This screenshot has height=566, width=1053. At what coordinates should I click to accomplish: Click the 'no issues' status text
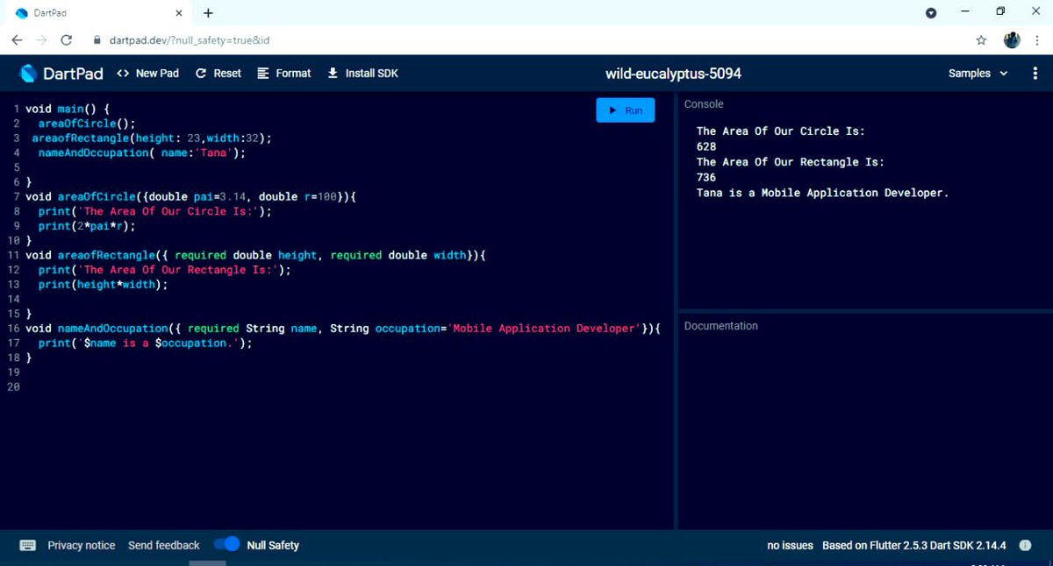click(x=790, y=545)
